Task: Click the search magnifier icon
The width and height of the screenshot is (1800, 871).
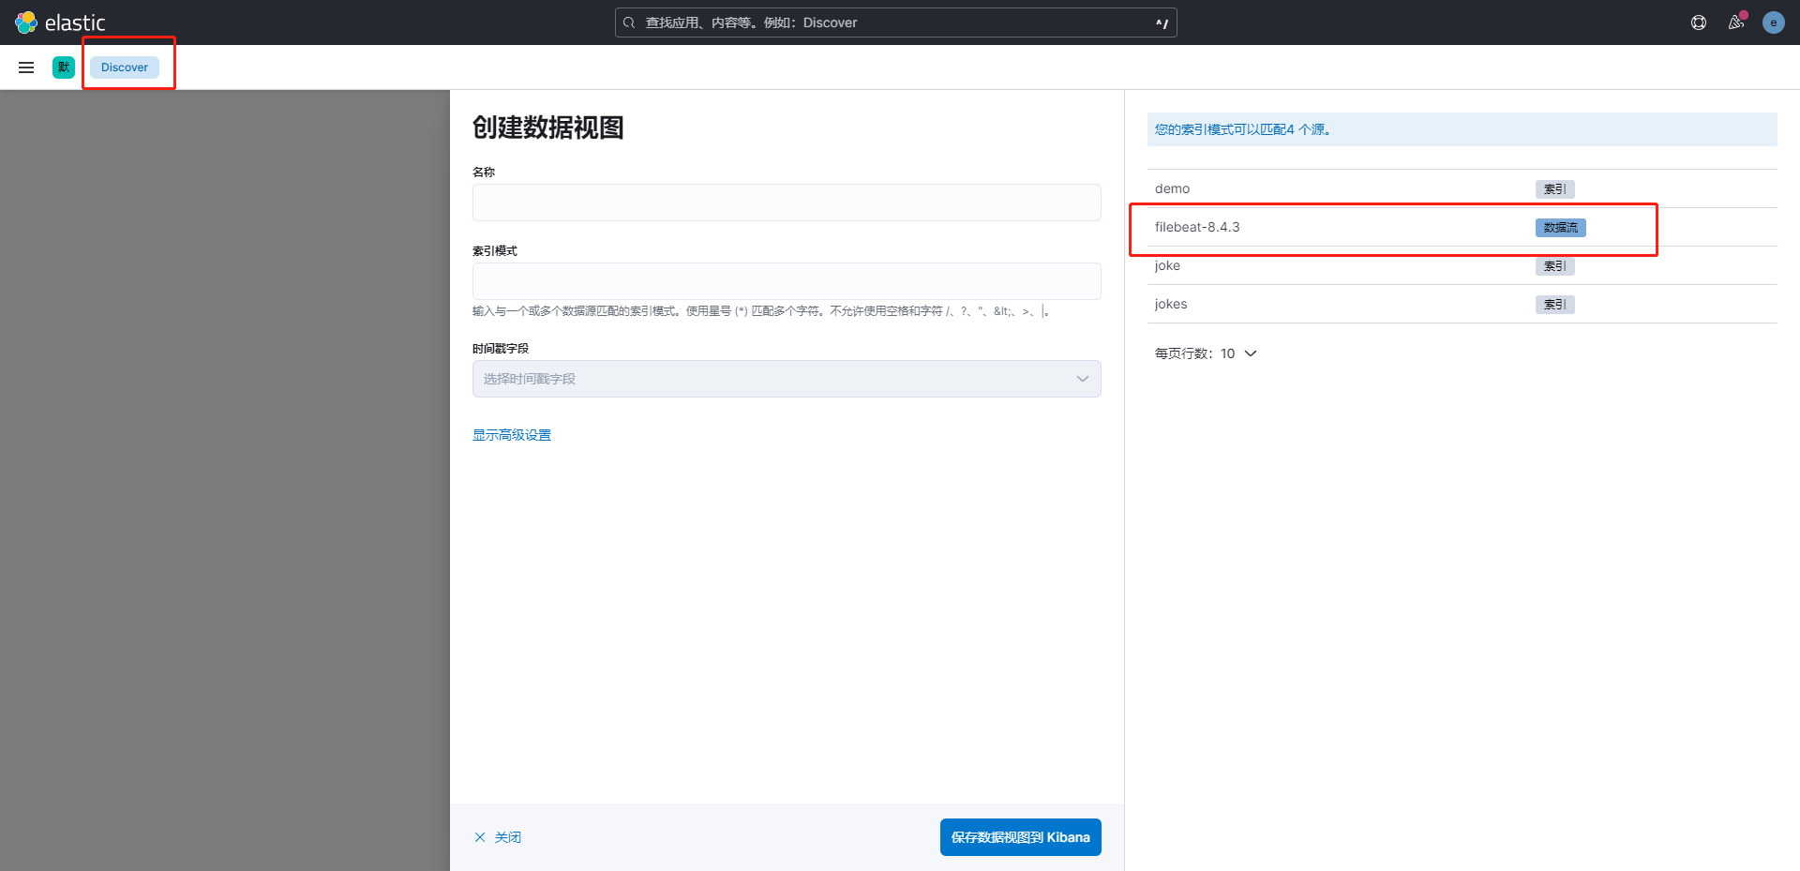Action: (629, 23)
